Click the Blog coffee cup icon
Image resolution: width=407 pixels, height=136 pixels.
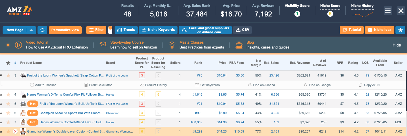click(x=239, y=45)
